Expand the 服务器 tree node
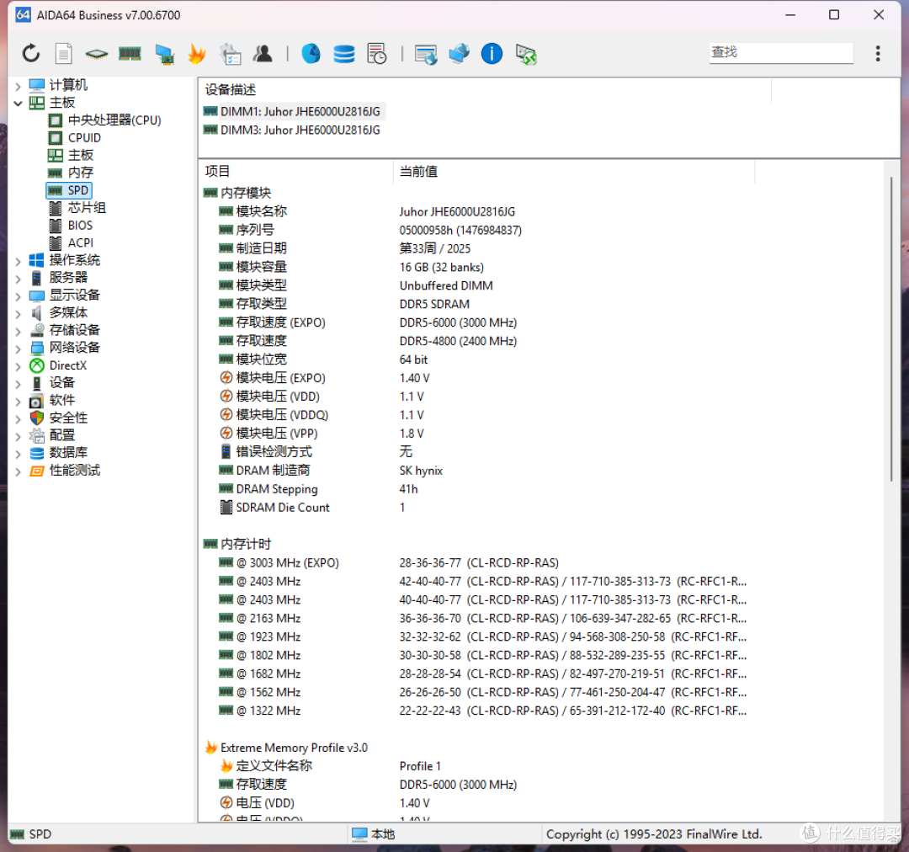The width and height of the screenshot is (909, 852). [x=18, y=279]
